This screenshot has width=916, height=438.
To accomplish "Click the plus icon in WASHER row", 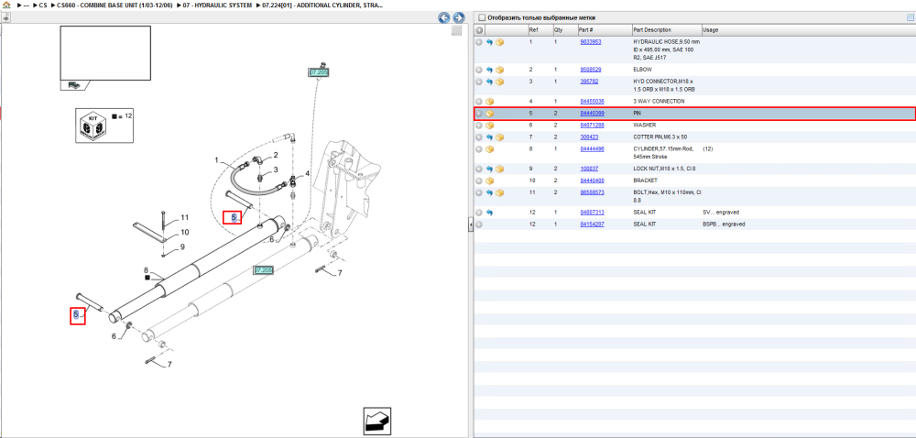I will coord(479,125).
